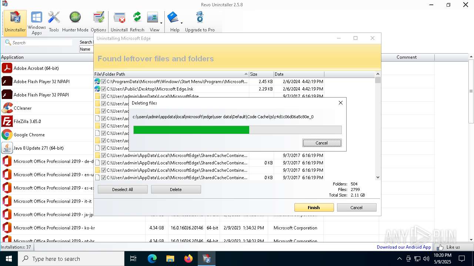Click the Comment column header
The height and width of the screenshot is (266, 474).
[x=407, y=57]
